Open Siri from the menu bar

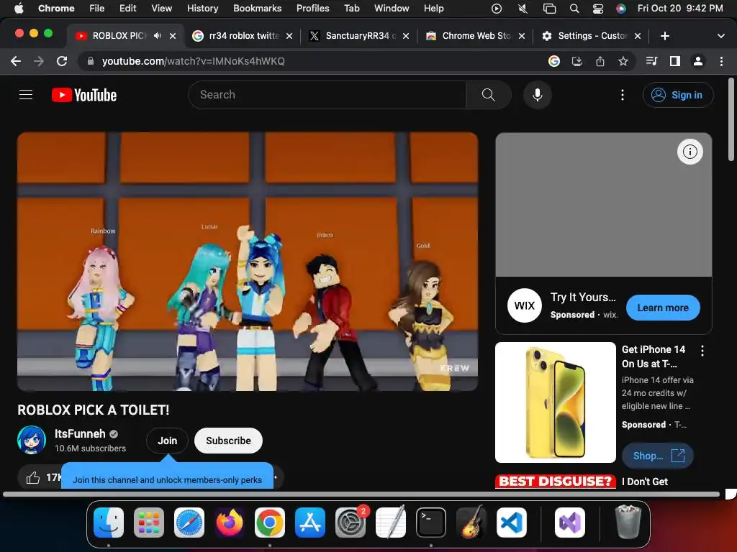(x=620, y=9)
